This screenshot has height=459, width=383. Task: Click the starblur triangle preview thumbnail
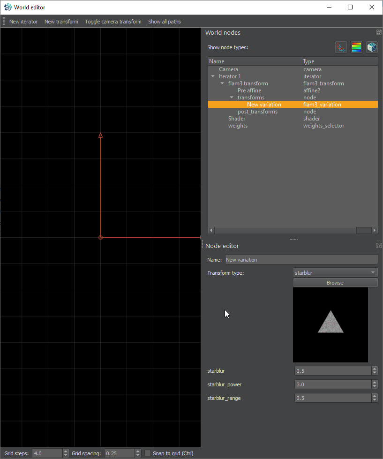point(330,324)
